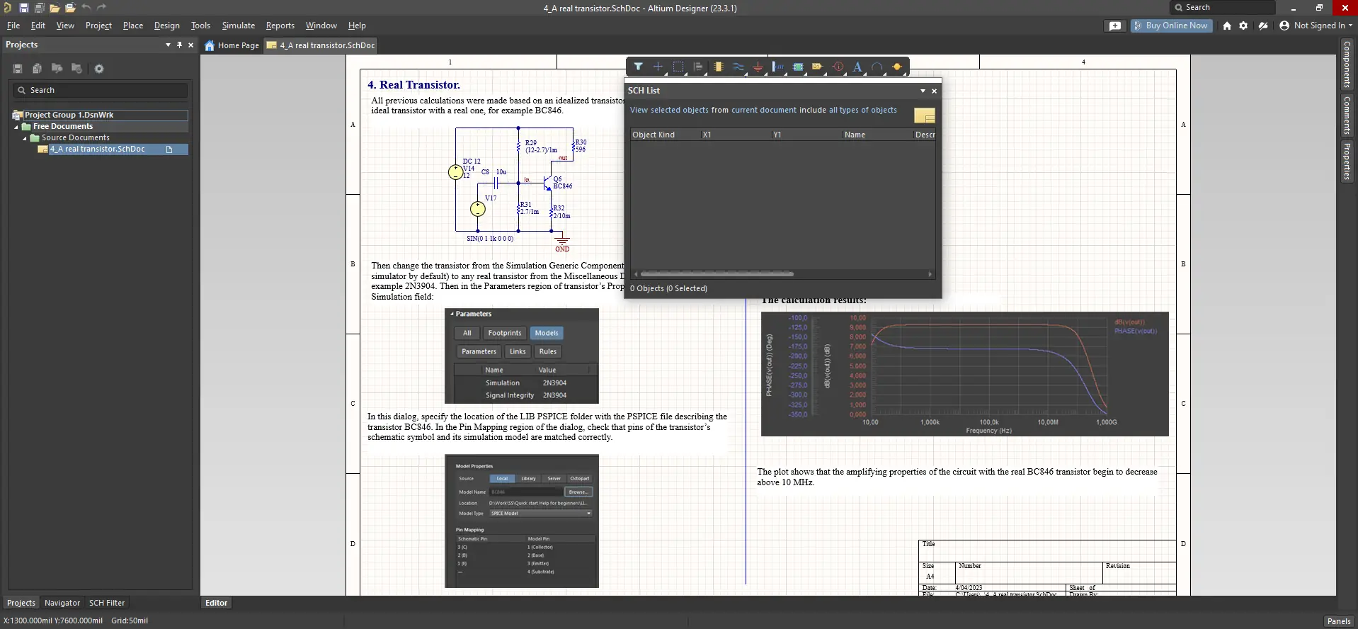Open the Align Objects tool
This screenshot has height=629, width=1358.
[698, 67]
